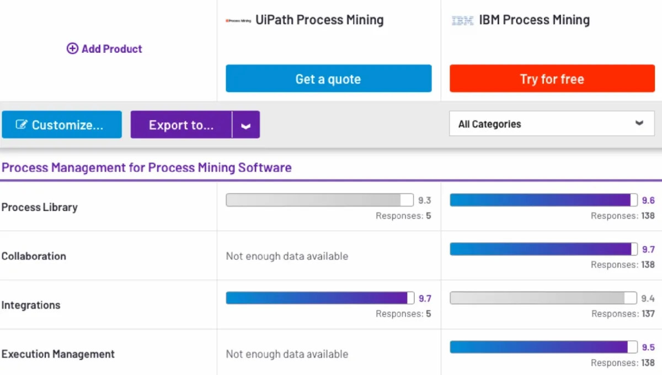
Task: Click Not enough data in Execution Management row
Action: pos(287,354)
